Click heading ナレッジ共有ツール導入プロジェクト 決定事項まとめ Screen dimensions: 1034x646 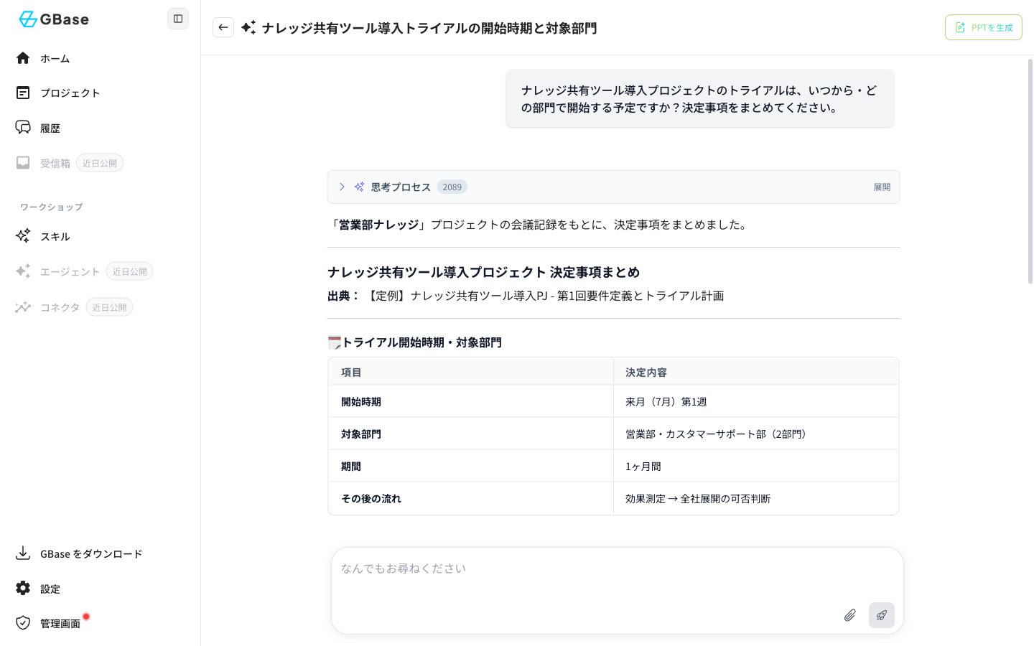484,272
